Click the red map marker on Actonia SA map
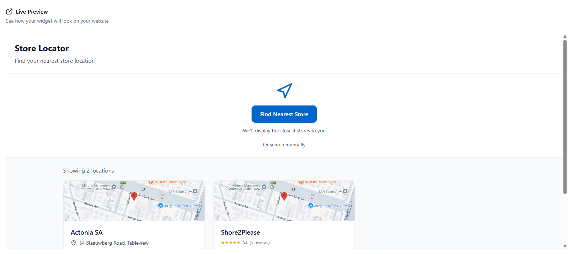The width and height of the screenshot is (572, 254). click(x=134, y=196)
